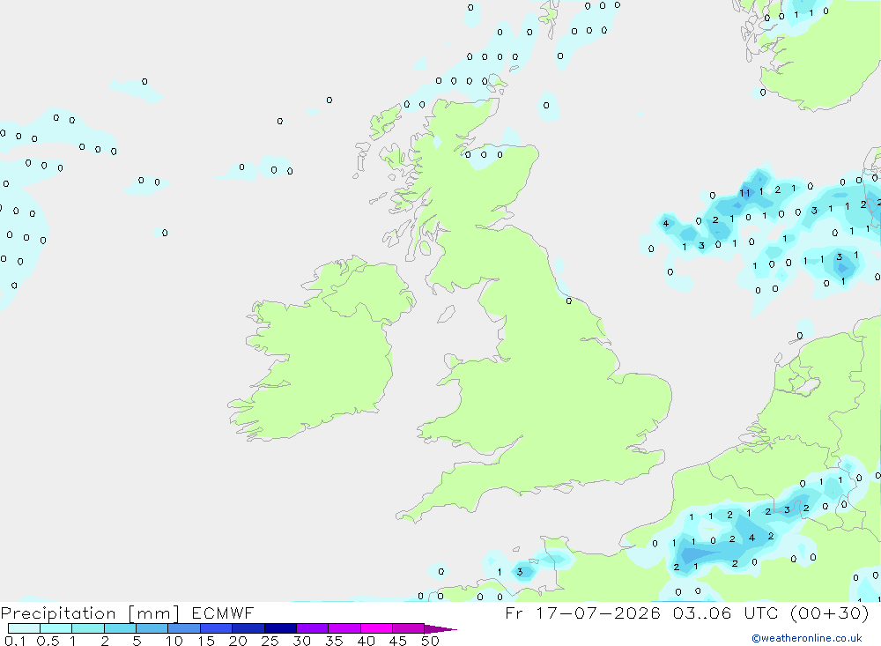Click the '(00+30)' forecast offset text
Image resolution: width=881 pixels, height=646 pixels.
[x=829, y=613]
